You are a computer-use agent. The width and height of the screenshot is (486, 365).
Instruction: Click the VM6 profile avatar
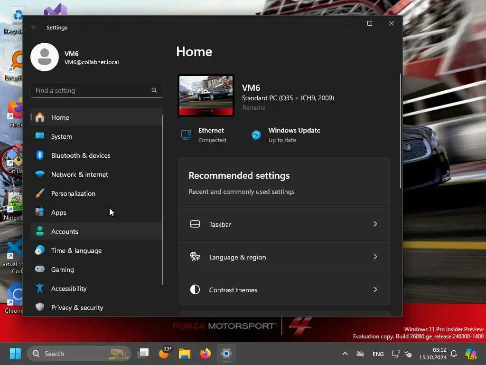[45, 57]
